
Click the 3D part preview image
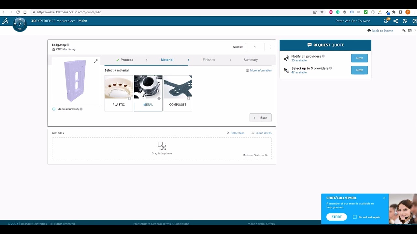click(x=76, y=81)
